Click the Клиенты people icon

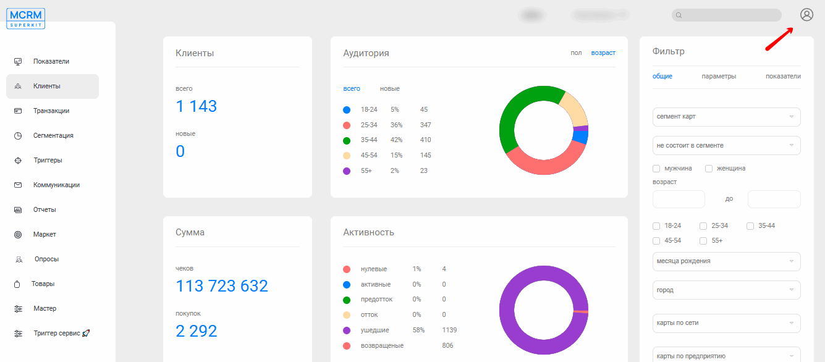pyautogui.click(x=18, y=86)
